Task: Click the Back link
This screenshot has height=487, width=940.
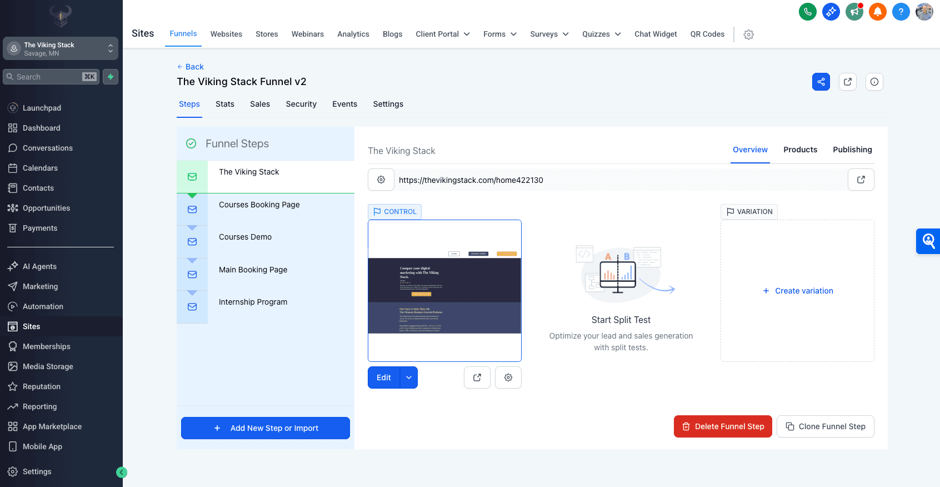Action: tap(190, 67)
